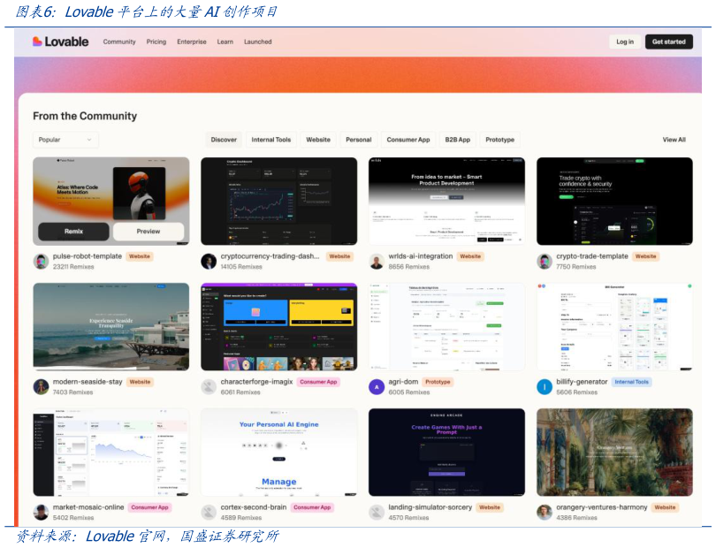Click the Log in button
716x548 pixels.
coord(625,42)
